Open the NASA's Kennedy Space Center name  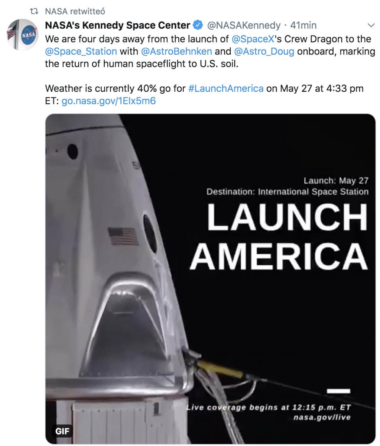click(x=117, y=25)
